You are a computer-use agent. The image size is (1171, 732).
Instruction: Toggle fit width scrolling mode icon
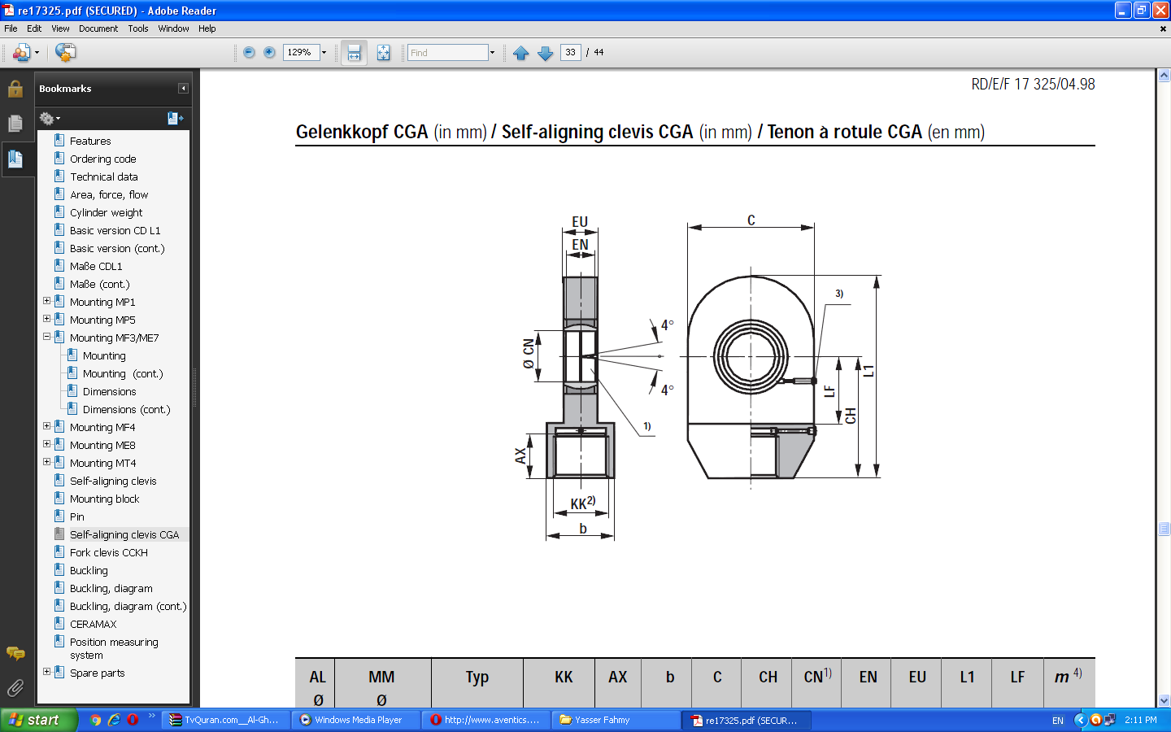point(354,53)
